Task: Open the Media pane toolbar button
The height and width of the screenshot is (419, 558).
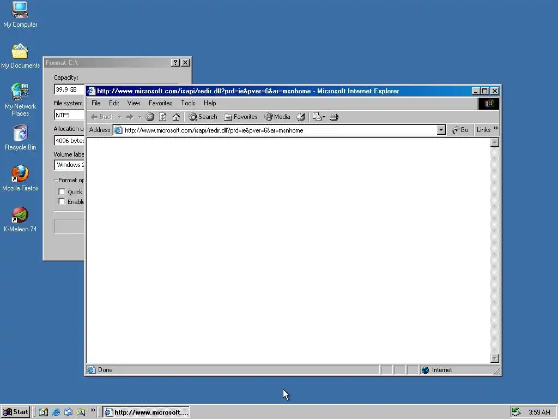Action: pos(277,117)
